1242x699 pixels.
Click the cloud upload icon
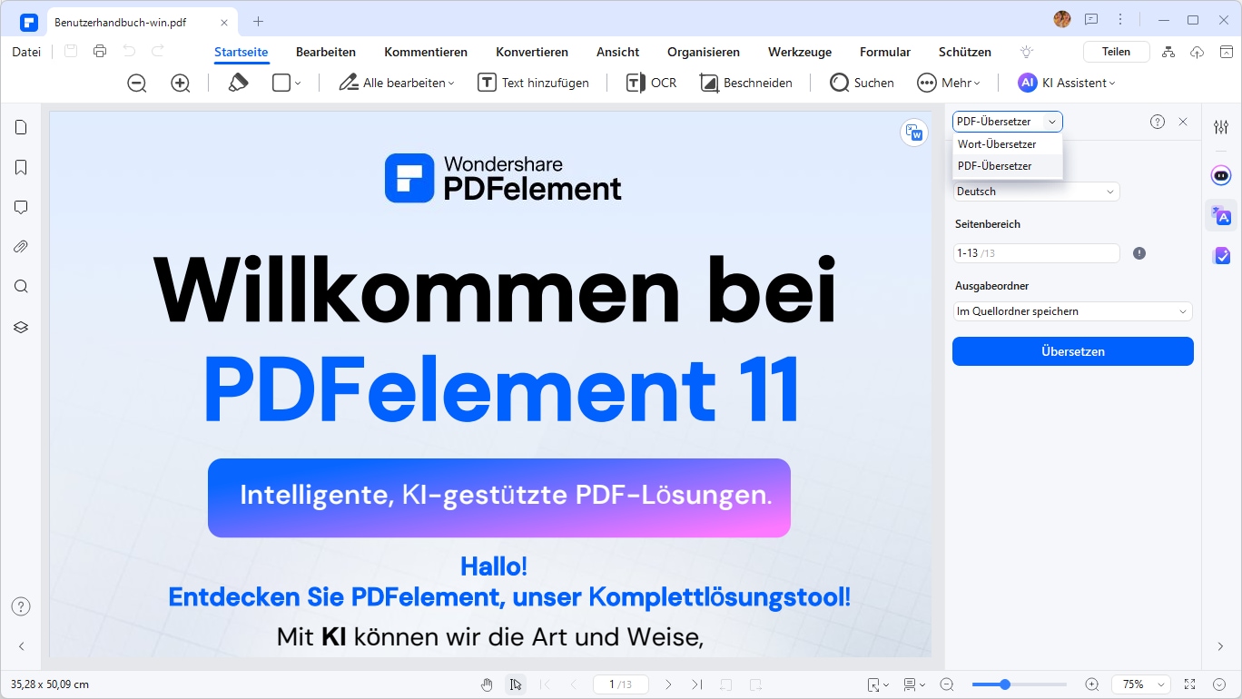click(1198, 52)
